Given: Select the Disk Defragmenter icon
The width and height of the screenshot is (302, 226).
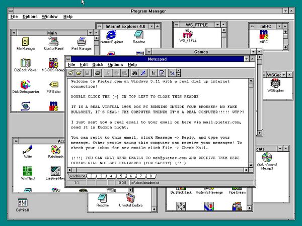Looking at the screenshot, I should (26, 87).
